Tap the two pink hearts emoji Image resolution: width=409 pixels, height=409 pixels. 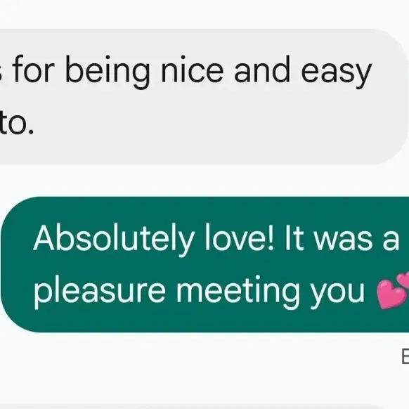pos(394,290)
